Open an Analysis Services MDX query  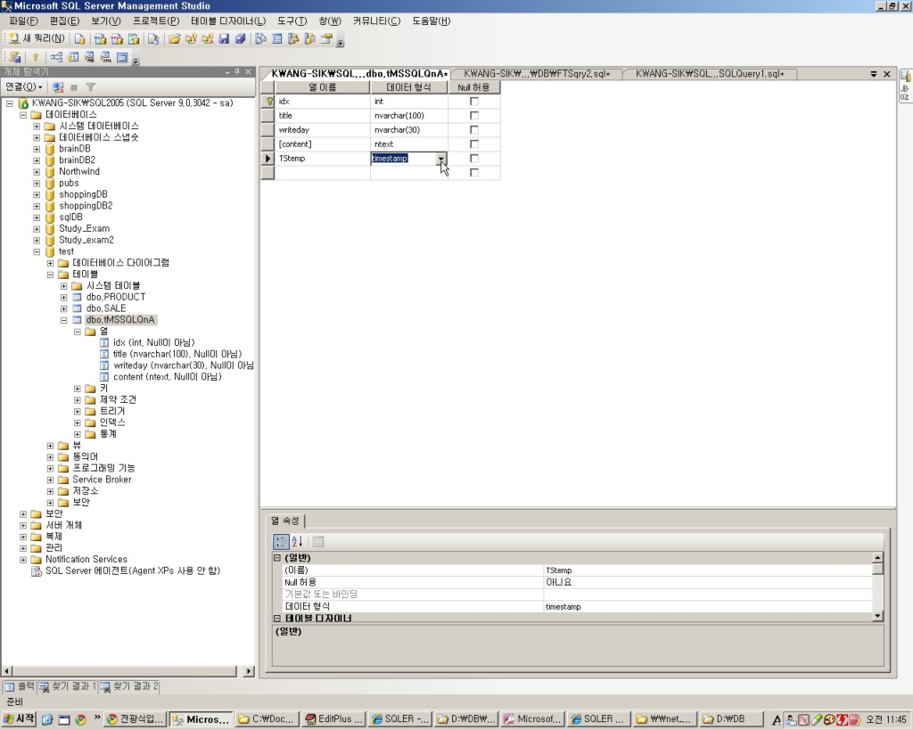click(x=100, y=39)
